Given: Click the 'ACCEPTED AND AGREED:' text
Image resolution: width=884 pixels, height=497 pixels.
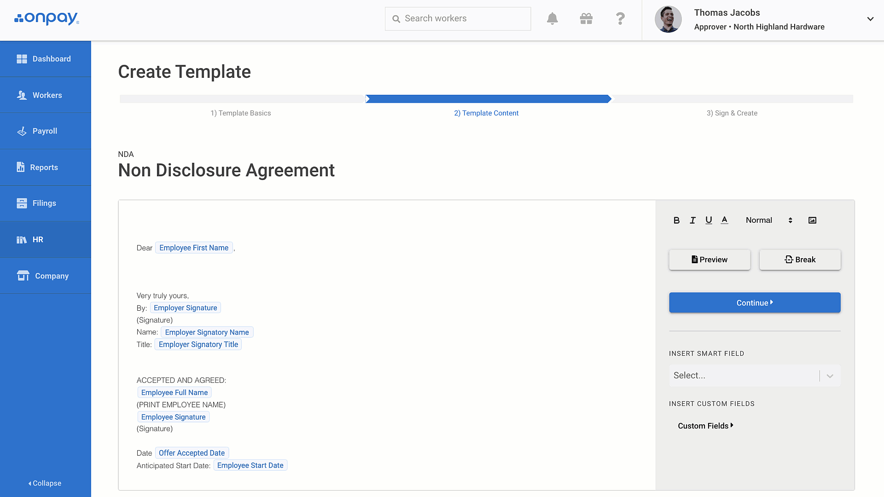Looking at the screenshot, I should [x=181, y=381].
